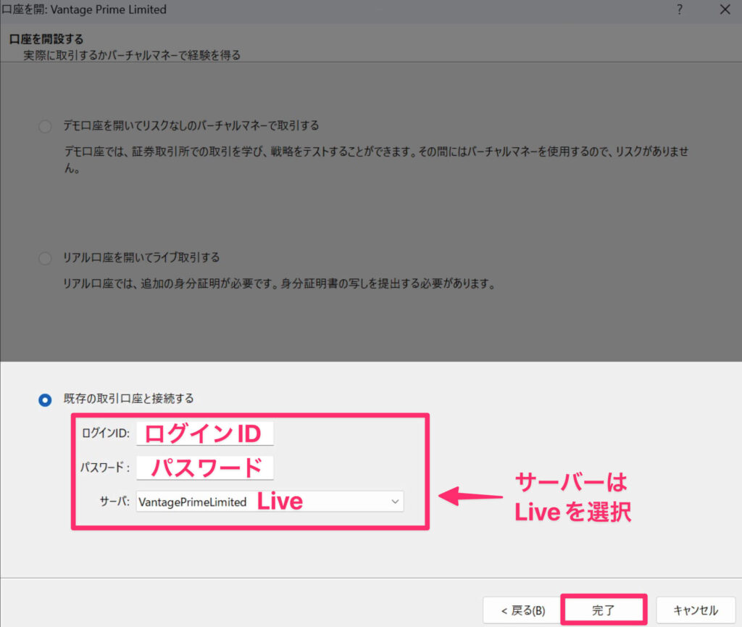742x627 pixels.
Task: Click the dialog title bar Vantage Prime Limited
Action: click(85, 9)
